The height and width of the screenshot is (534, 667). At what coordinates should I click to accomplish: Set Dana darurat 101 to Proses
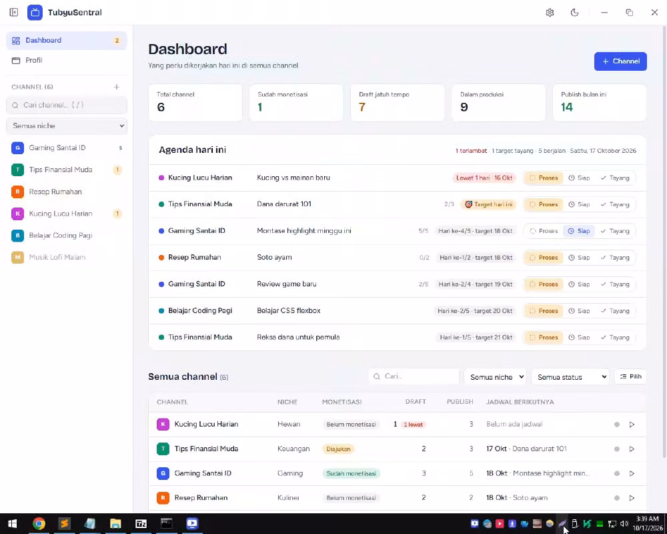[x=544, y=204]
